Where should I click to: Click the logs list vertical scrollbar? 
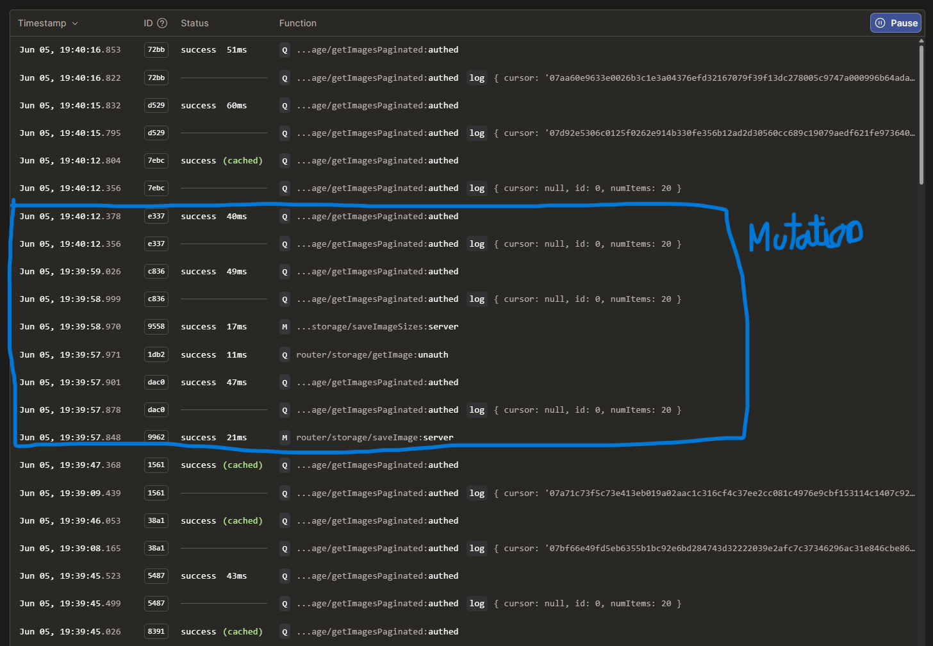pyautogui.click(x=922, y=115)
